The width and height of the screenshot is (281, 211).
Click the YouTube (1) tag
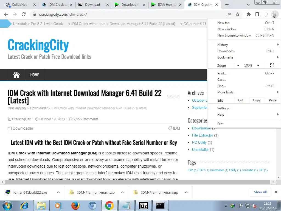click(250, 170)
